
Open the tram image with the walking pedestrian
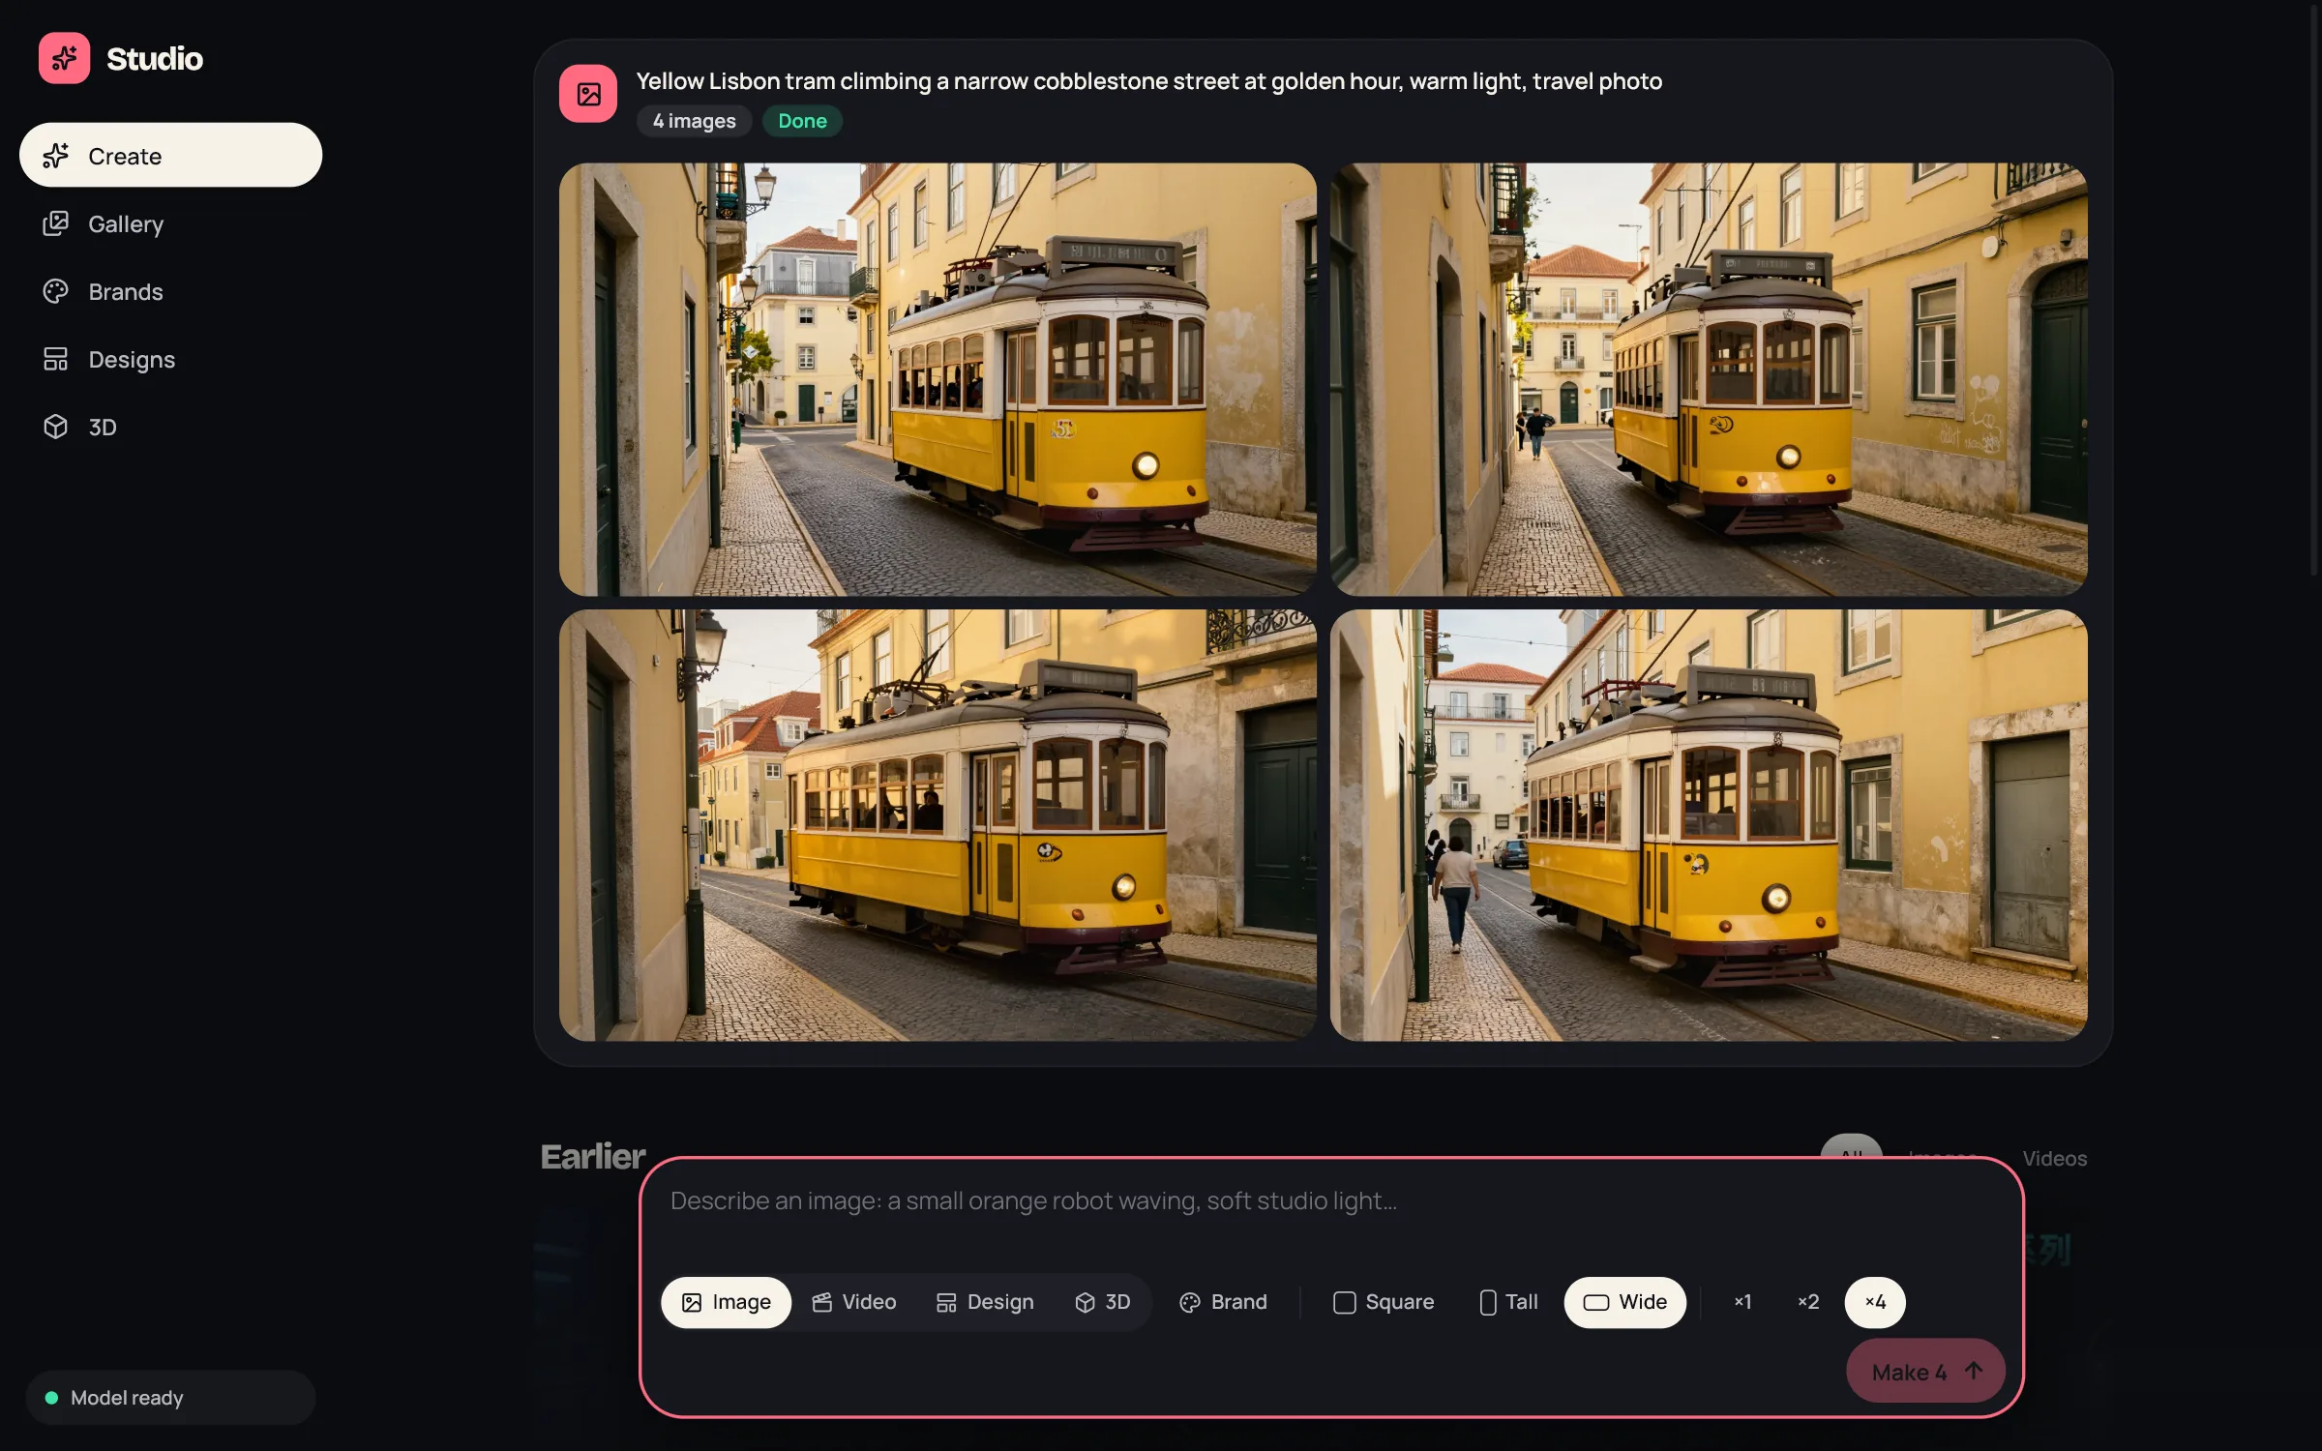click(1709, 825)
